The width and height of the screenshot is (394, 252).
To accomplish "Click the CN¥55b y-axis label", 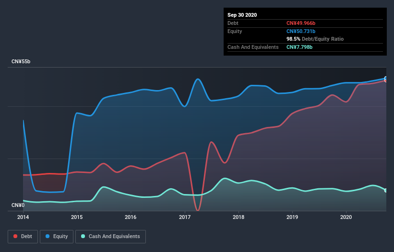I will click(x=21, y=61).
